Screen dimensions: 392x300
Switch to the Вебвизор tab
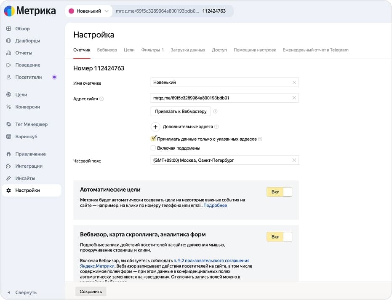107,50
